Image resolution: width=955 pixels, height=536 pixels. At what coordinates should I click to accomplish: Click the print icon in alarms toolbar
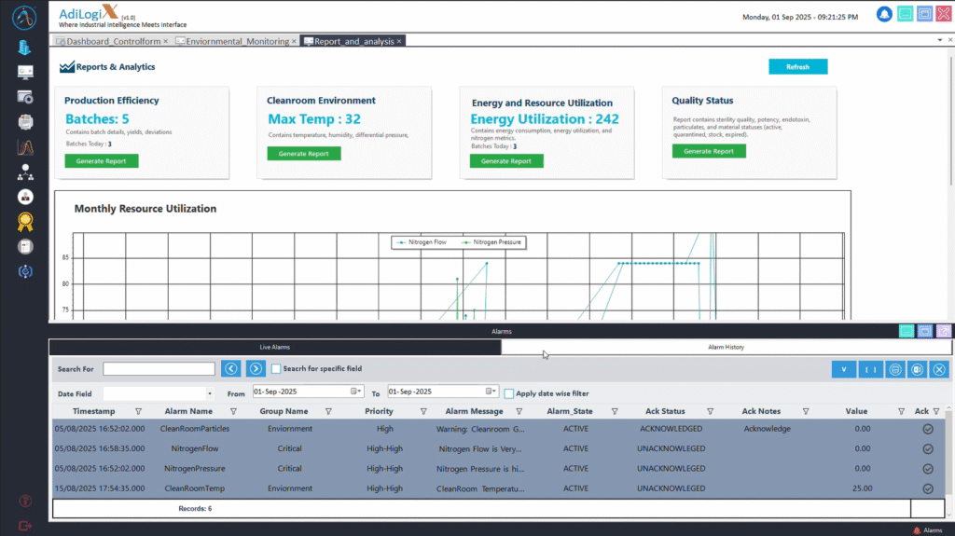point(894,369)
